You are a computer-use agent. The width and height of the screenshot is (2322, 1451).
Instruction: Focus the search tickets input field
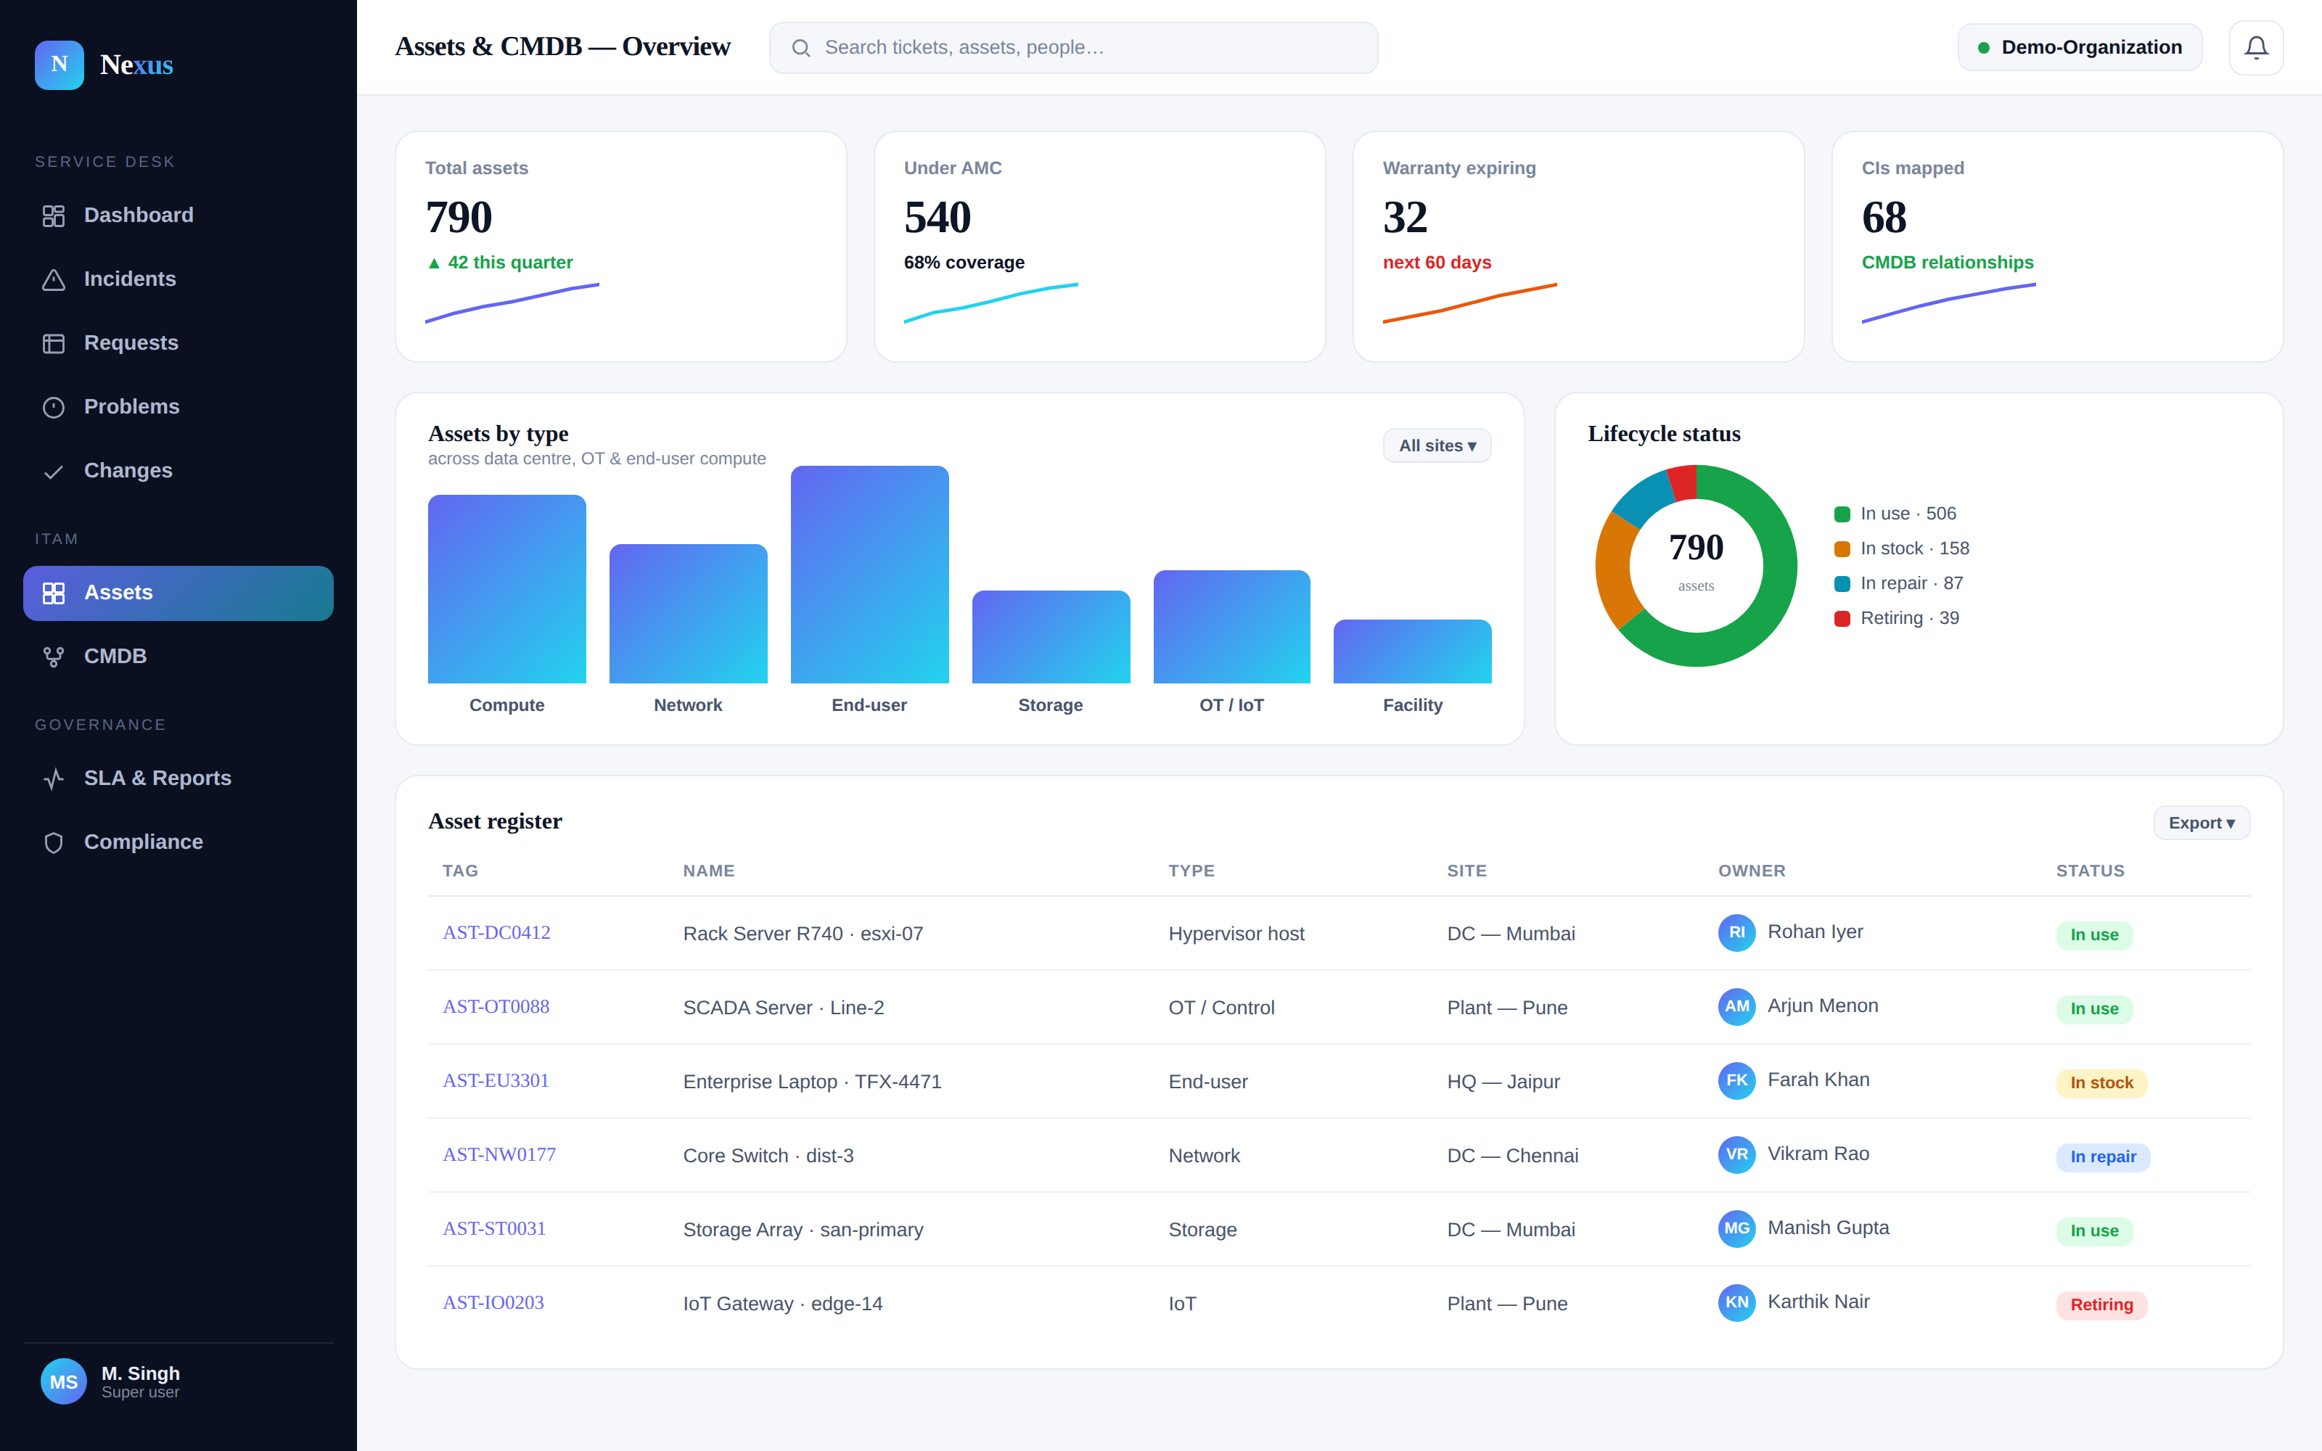1072,48
